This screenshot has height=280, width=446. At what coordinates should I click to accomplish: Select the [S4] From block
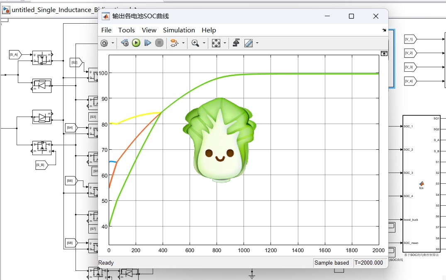(x=71, y=128)
